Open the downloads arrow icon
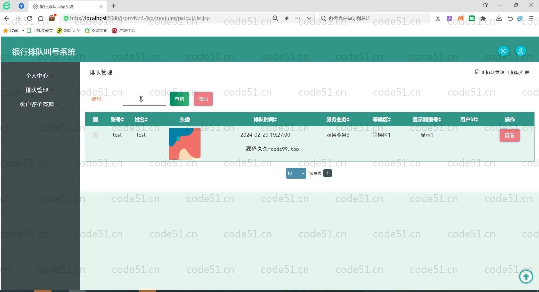The width and height of the screenshot is (539, 292). (499, 18)
